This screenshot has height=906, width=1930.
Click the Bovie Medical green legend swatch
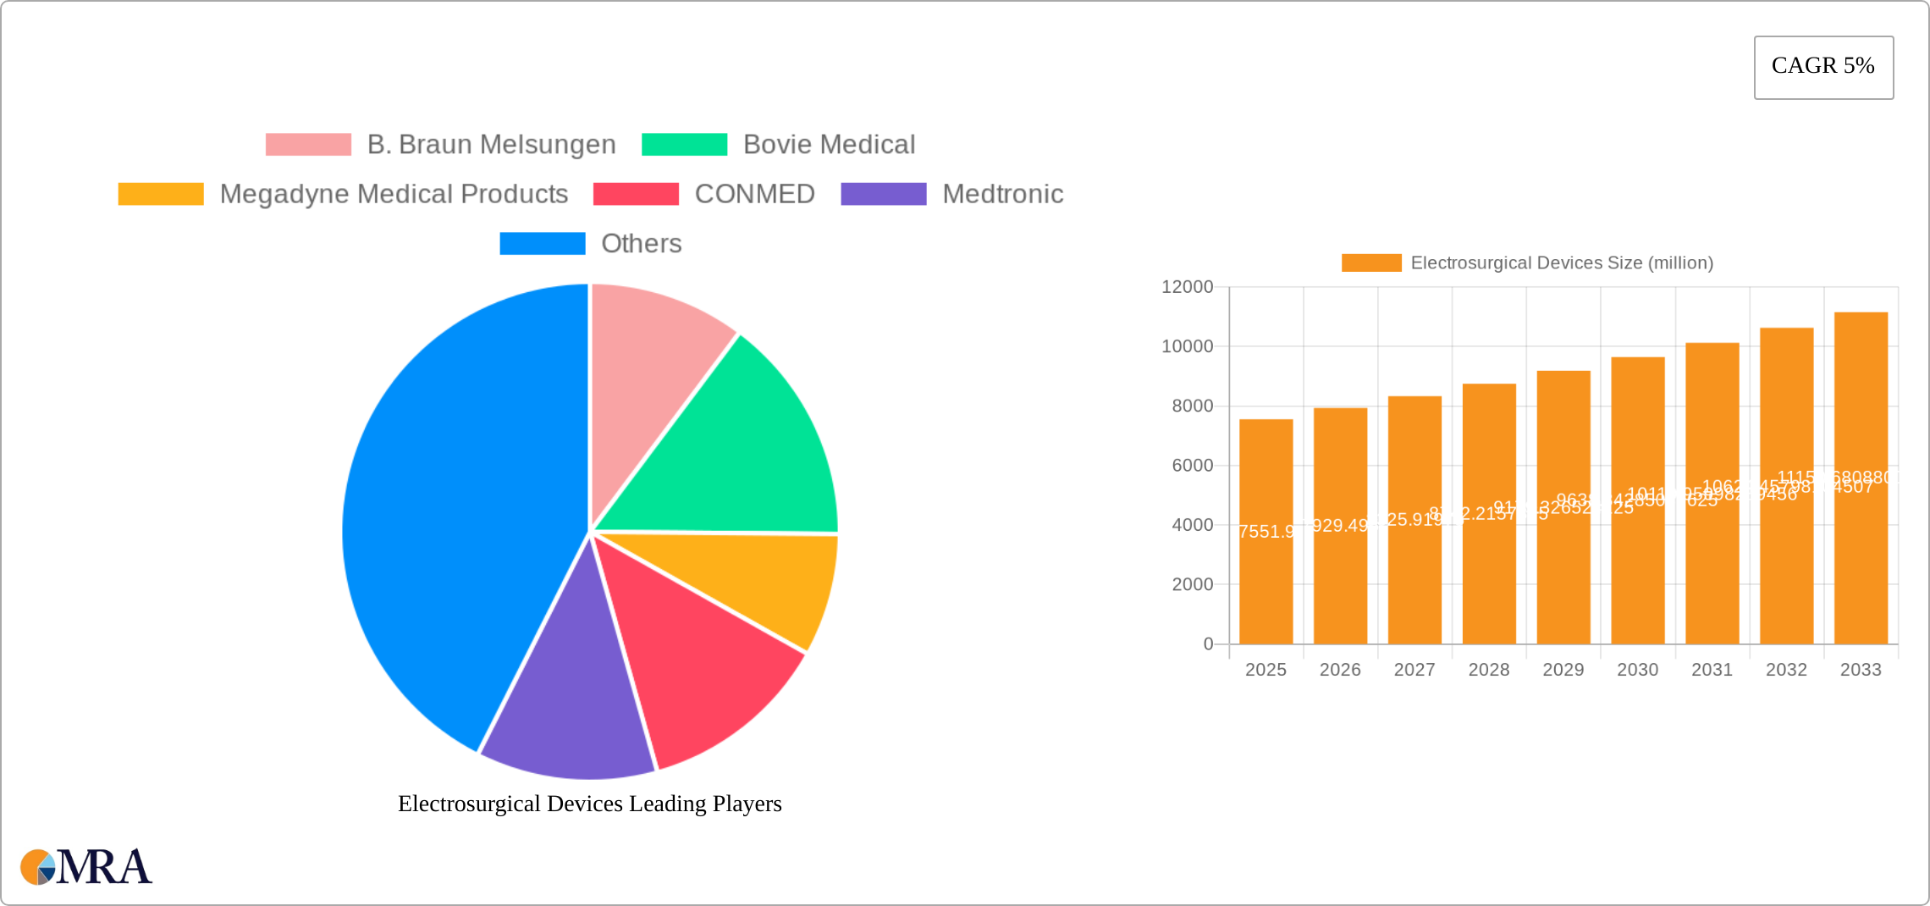click(x=684, y=145)
